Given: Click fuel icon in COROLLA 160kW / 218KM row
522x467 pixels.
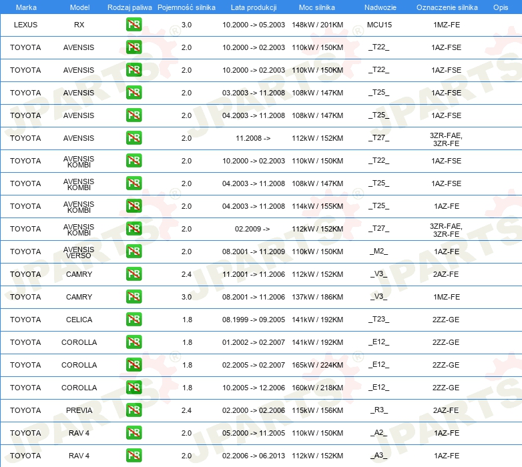Looking at the screenshot, I should click(134, 387).
